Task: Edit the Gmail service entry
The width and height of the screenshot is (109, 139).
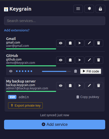Action: pos(89,43)
